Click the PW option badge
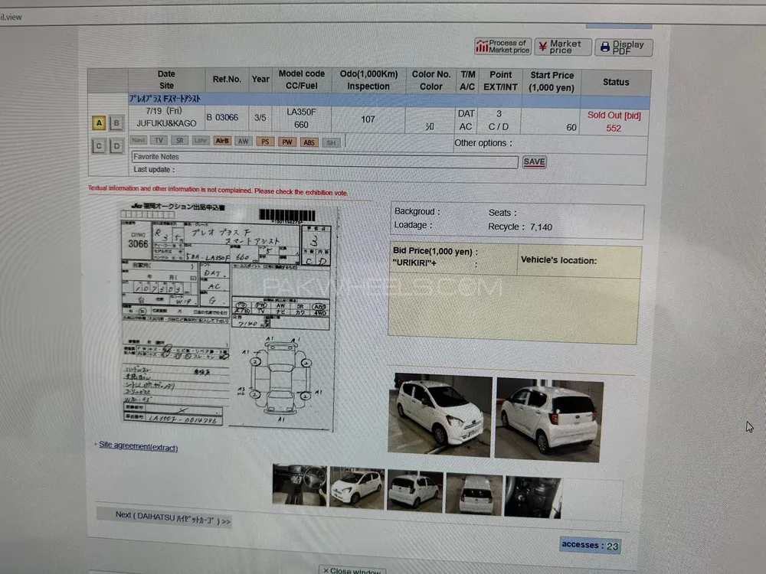The height and width of the screenshot is (574, 766). pyautogui.click(x=287, y=142)
